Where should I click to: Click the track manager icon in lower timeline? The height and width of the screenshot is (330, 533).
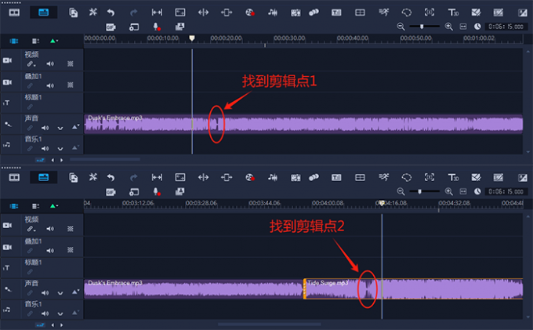(x=36, y=206)
